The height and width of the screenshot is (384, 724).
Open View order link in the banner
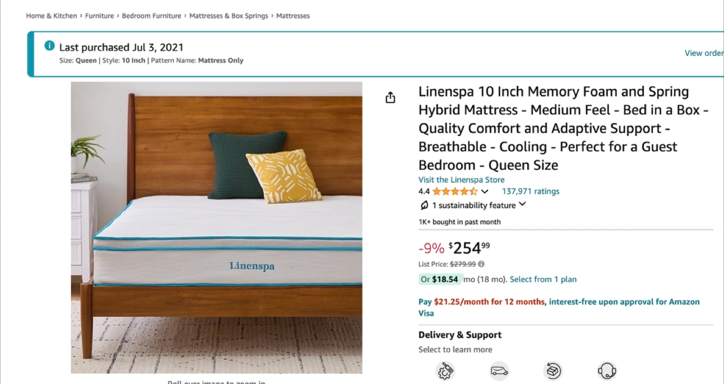click(x=704, y=53)
